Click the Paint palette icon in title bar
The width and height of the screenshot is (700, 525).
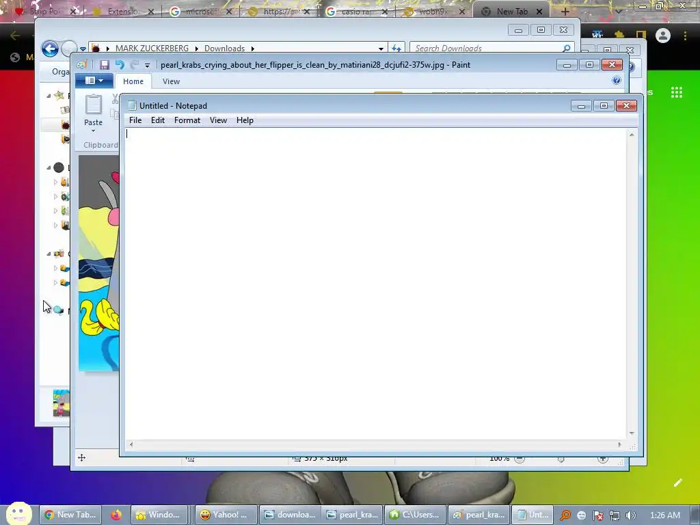point(81,65)
